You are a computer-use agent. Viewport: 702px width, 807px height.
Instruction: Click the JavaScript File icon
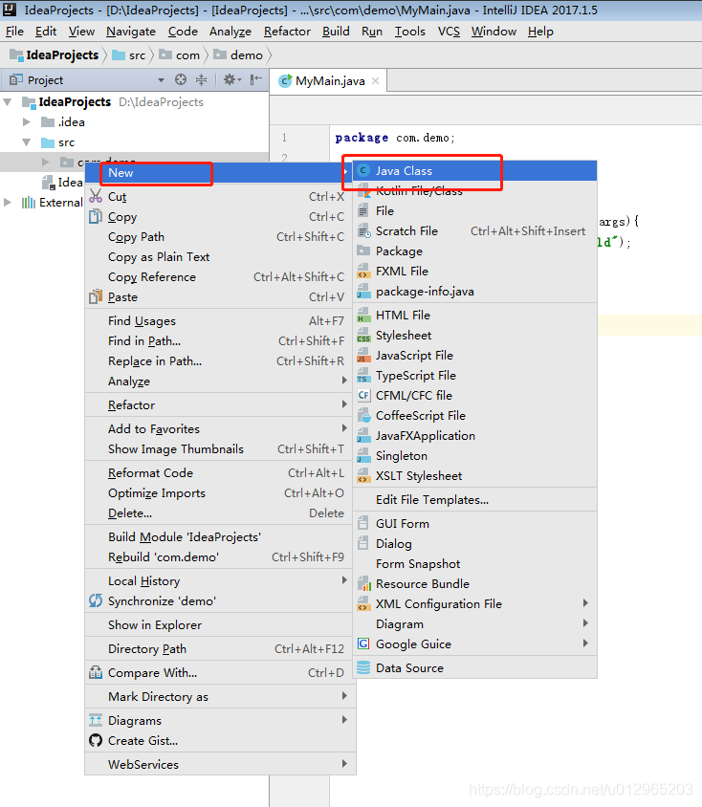(363, 356)
